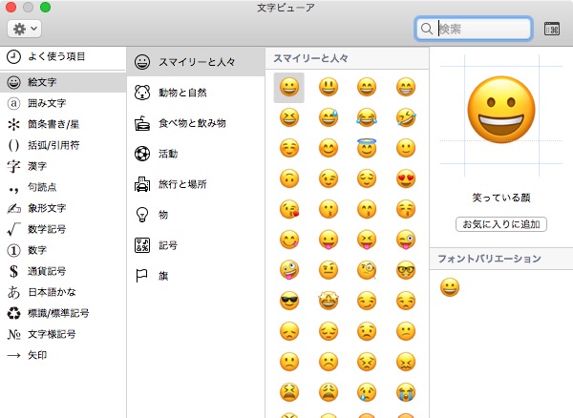Choose the single-tear crying face emoji
The image size is (573, 418).
click(x=367, y=392)
